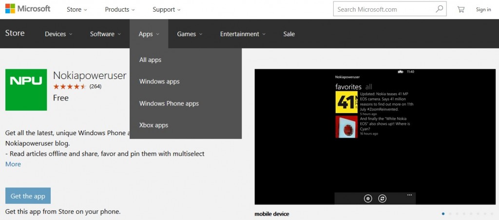This screenshot has width=499, height=220.
Task: Click the star rating of Nokiapoweruser
Action: [69, 86]
